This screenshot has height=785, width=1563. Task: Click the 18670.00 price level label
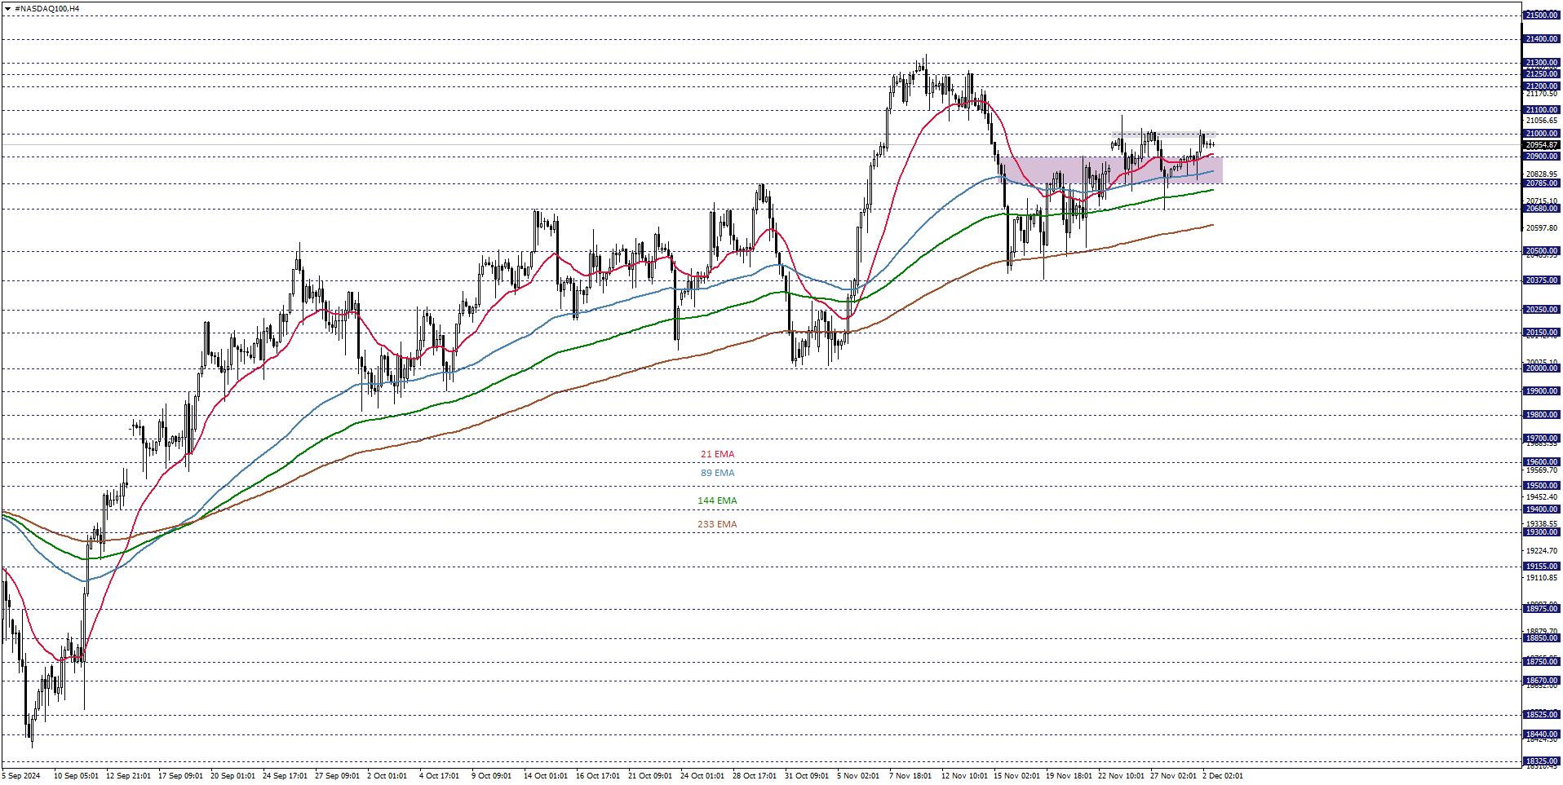(x=1541, y=681)
